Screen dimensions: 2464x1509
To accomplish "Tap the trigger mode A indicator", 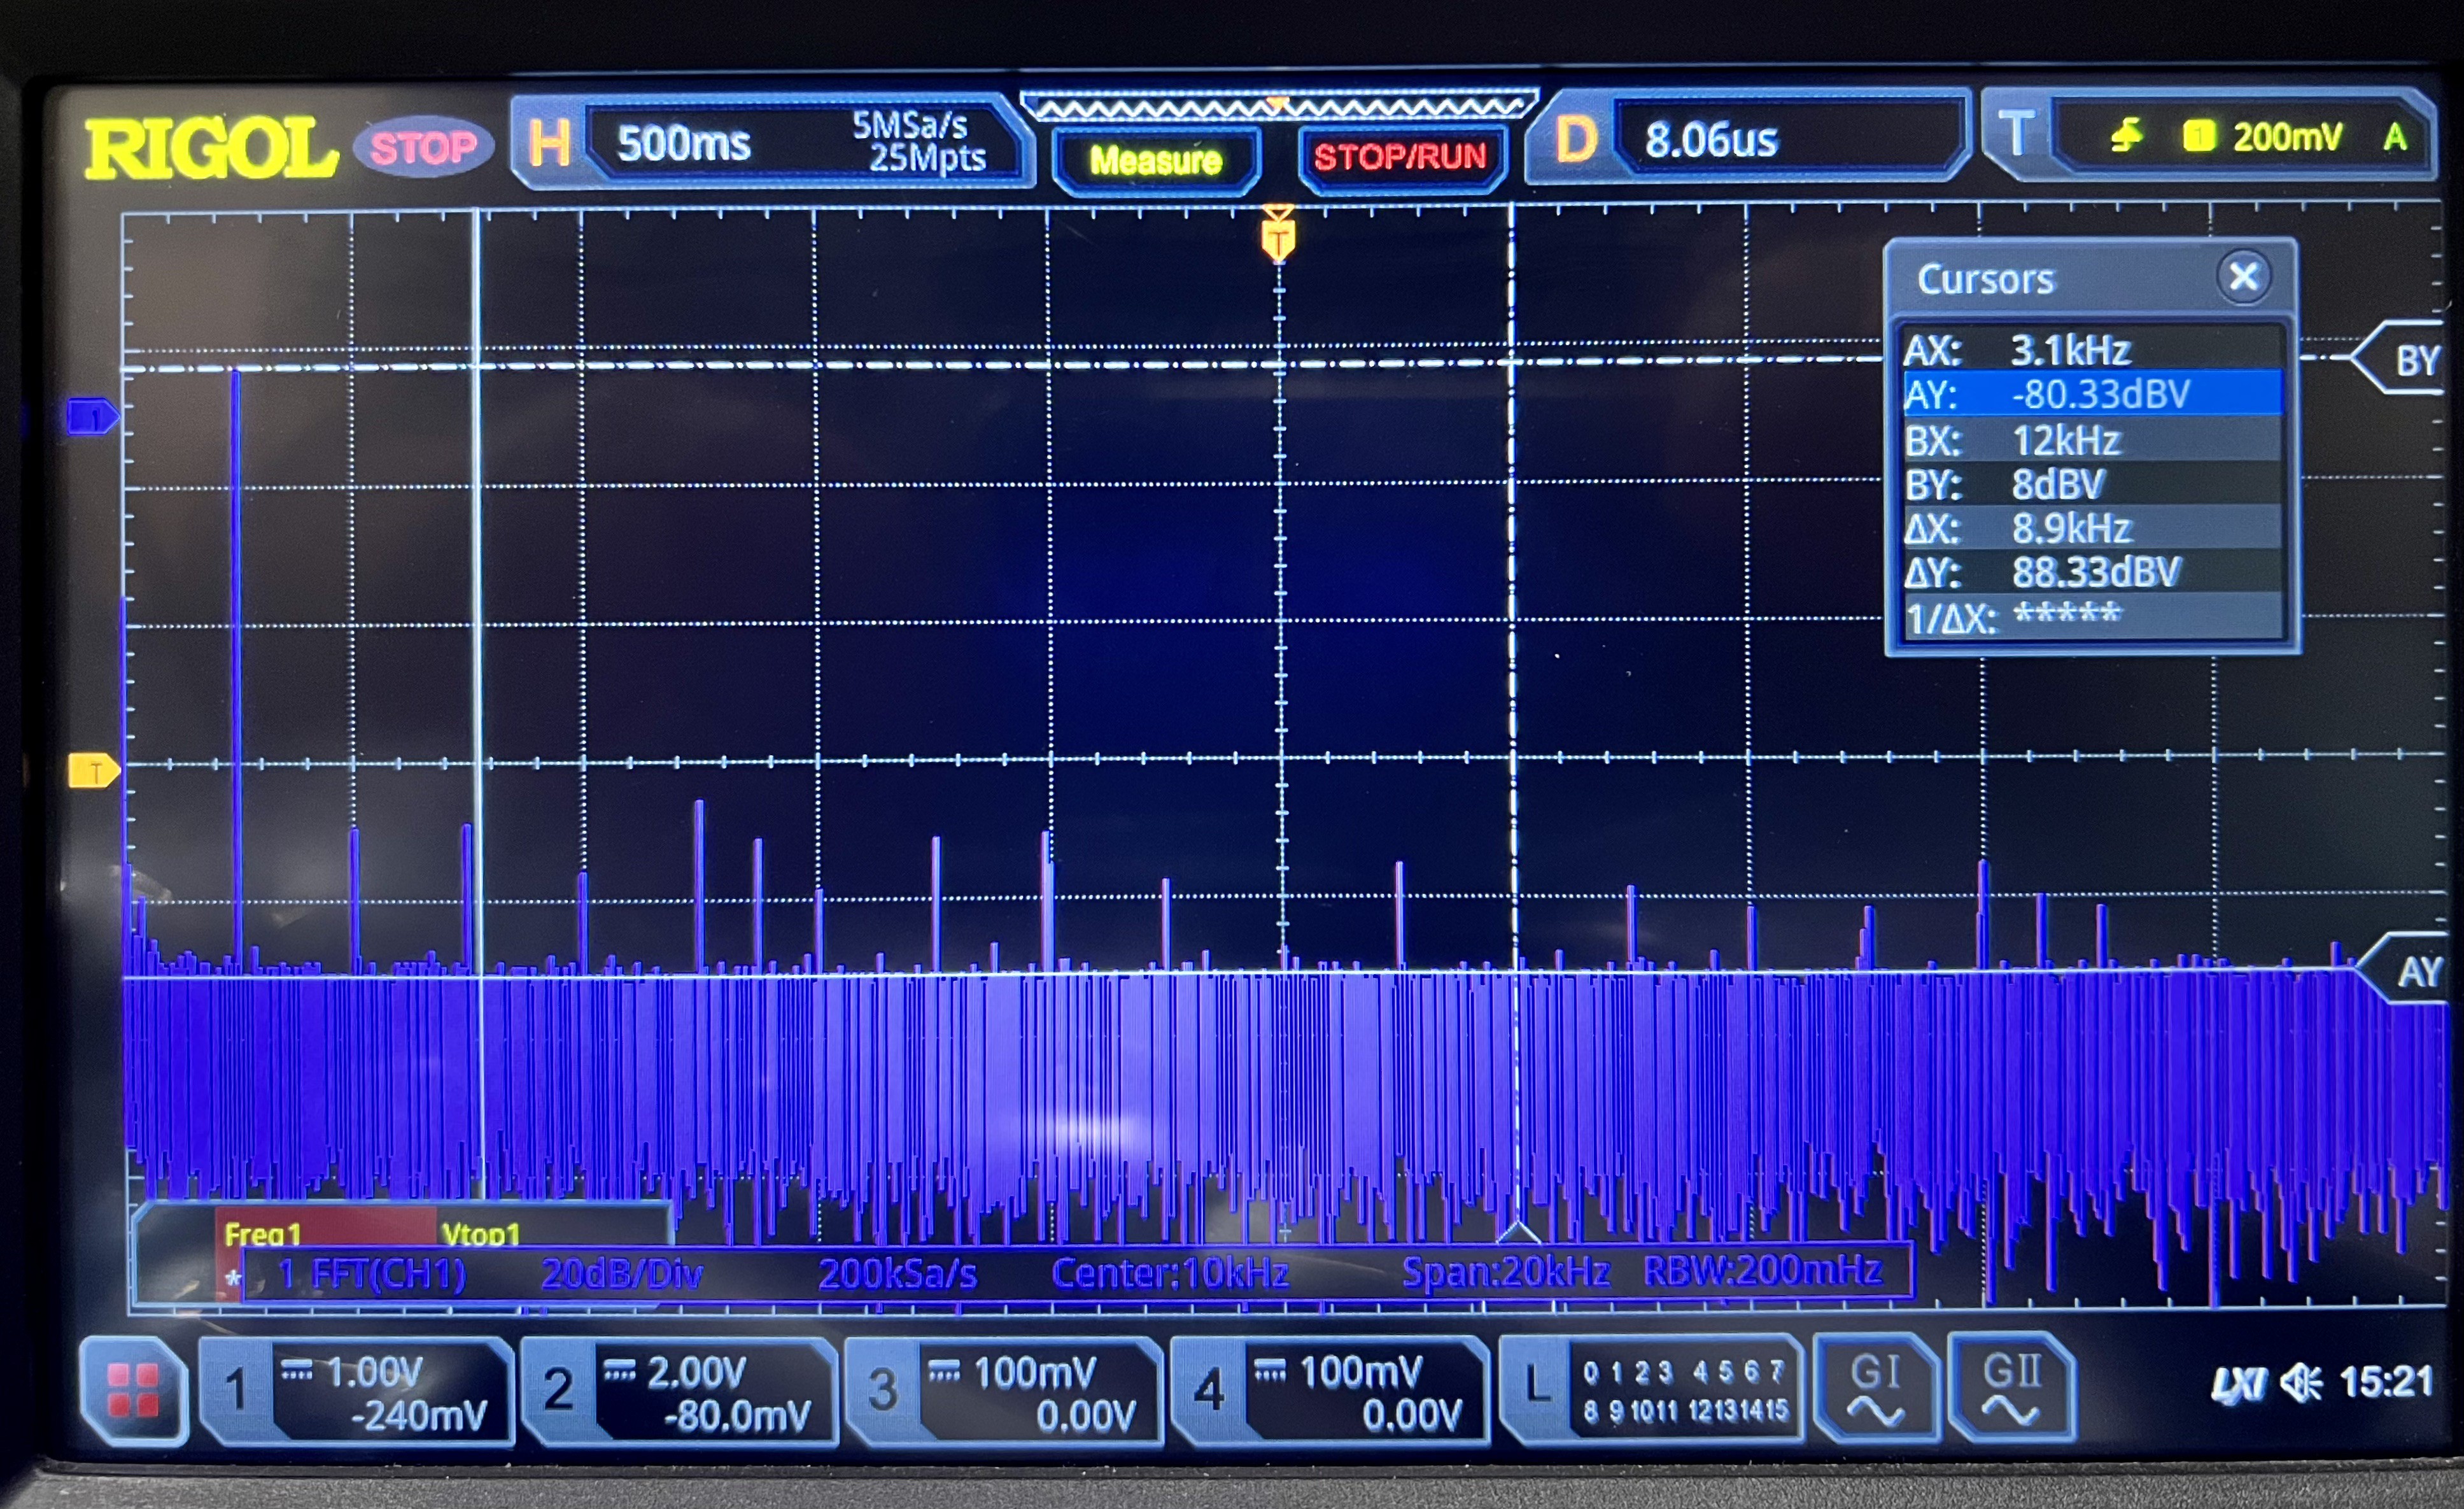I will coord(2395,136).
